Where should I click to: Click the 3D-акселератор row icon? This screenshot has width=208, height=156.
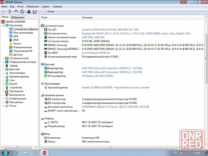(46, 76)
